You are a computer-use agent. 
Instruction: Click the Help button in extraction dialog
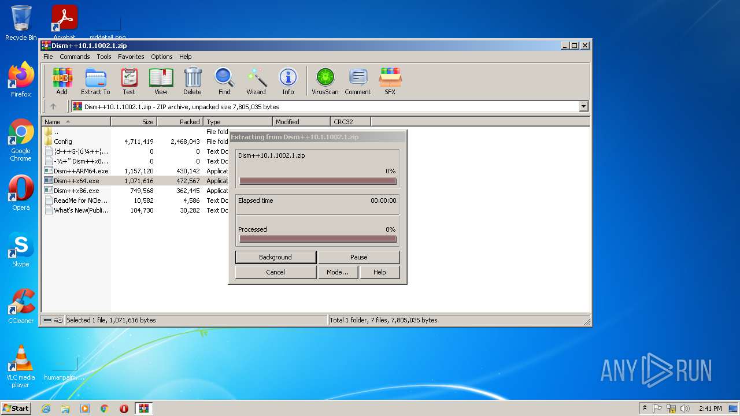coord(380,272)
